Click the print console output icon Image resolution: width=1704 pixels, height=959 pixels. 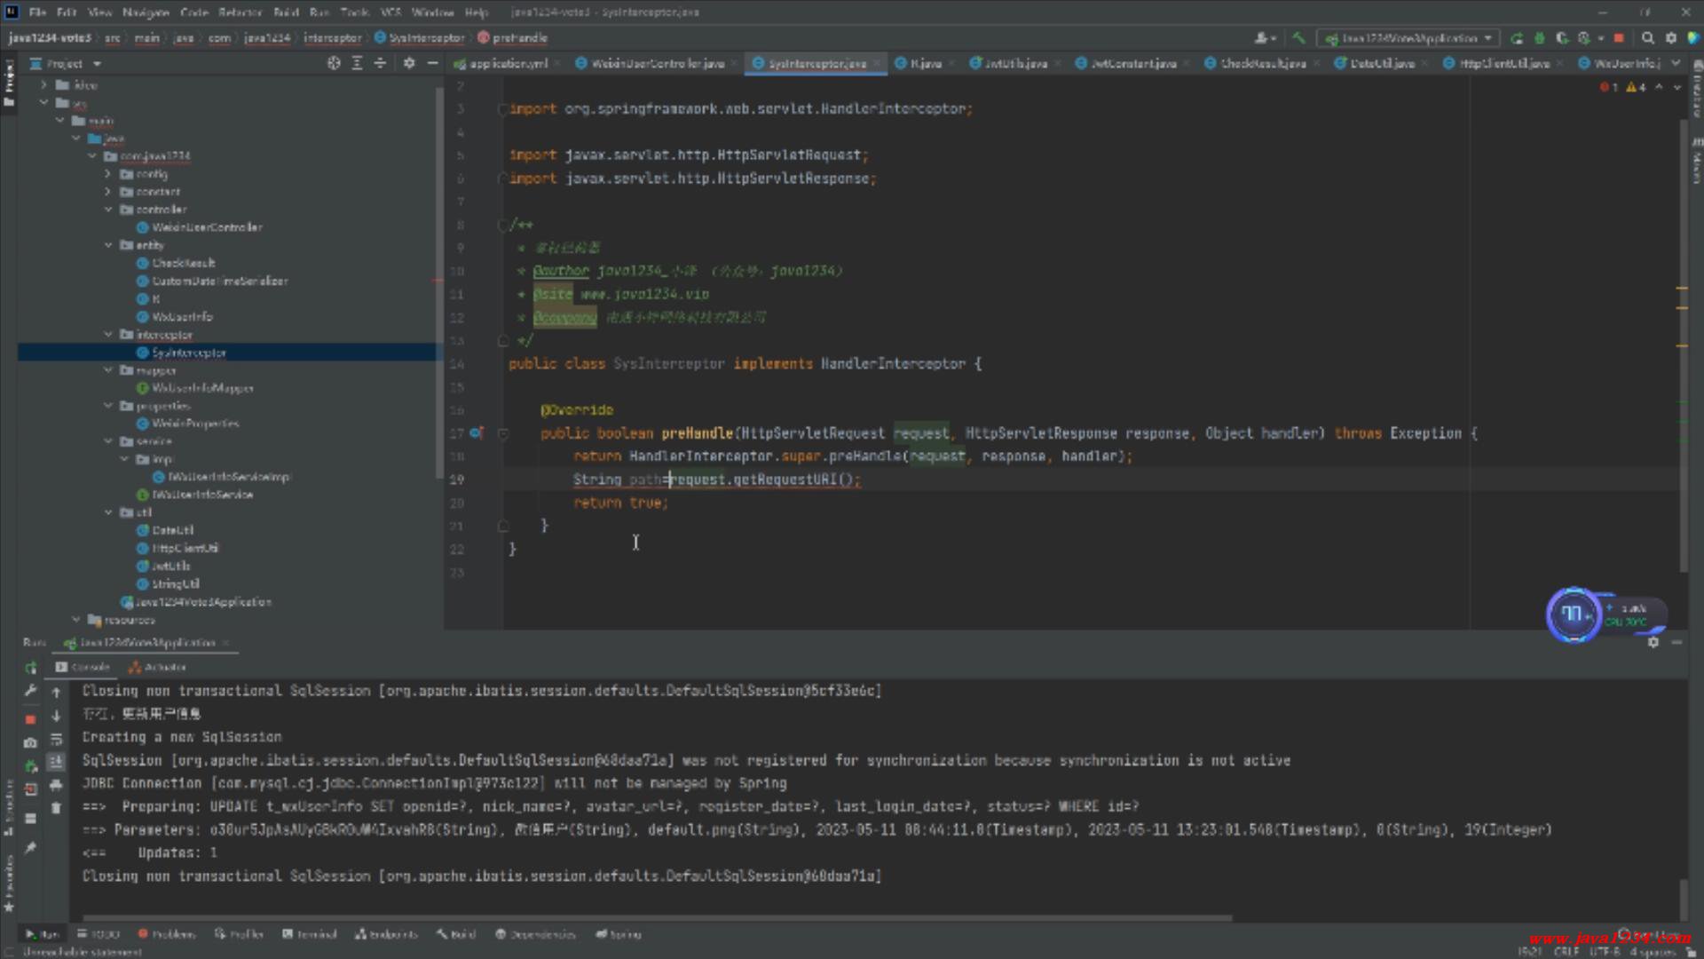[56, 785]
